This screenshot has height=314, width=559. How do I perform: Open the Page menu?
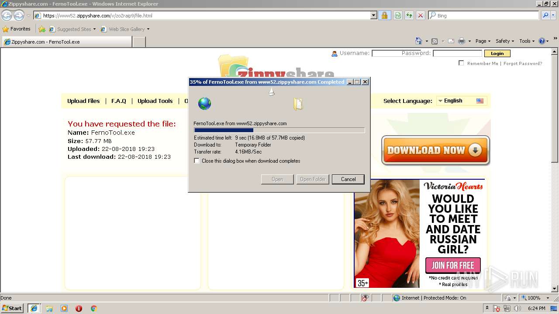(x=483, y=41)
